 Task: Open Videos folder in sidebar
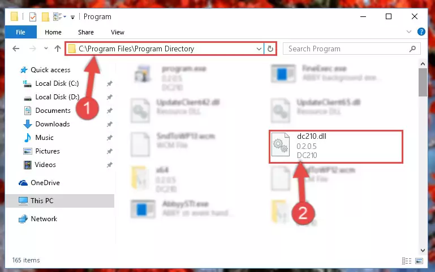tap(45, 165)
